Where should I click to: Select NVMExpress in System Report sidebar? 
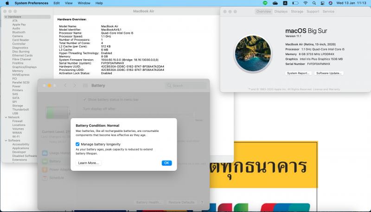pos(21,75)
